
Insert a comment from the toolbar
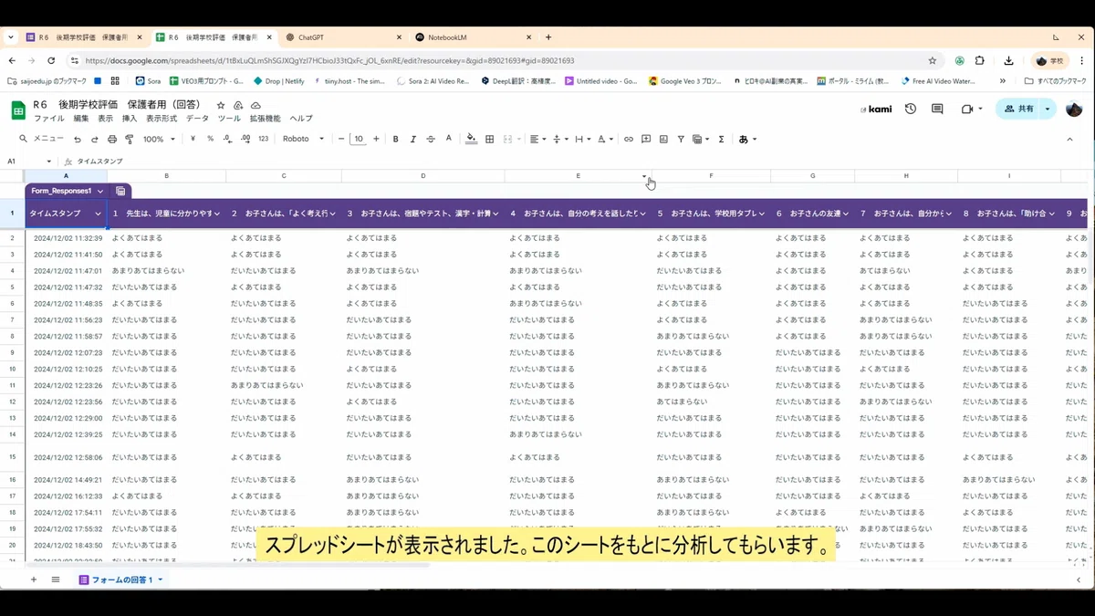click(x=646, y=140)
